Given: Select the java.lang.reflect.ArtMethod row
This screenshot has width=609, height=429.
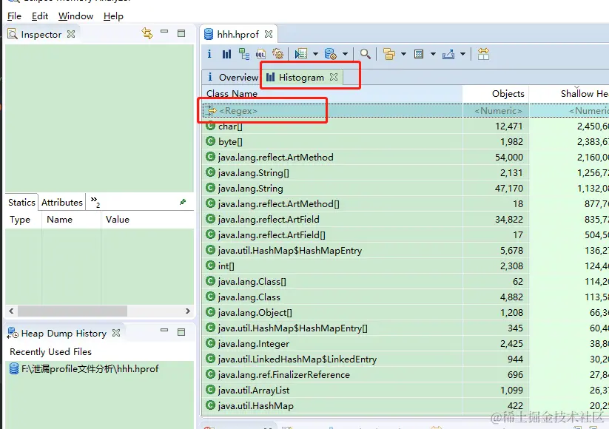Looking at the screenshot, I should [406, 158].
